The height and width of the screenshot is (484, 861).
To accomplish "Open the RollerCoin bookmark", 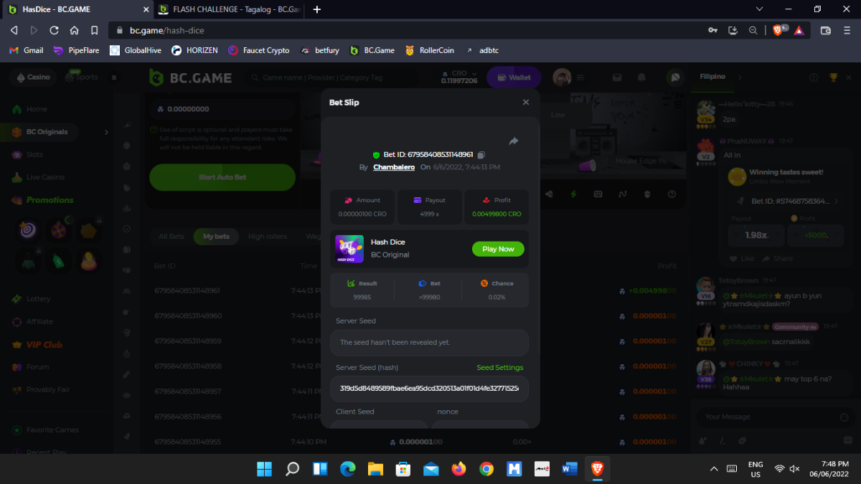I will click(x=429, y=50).
